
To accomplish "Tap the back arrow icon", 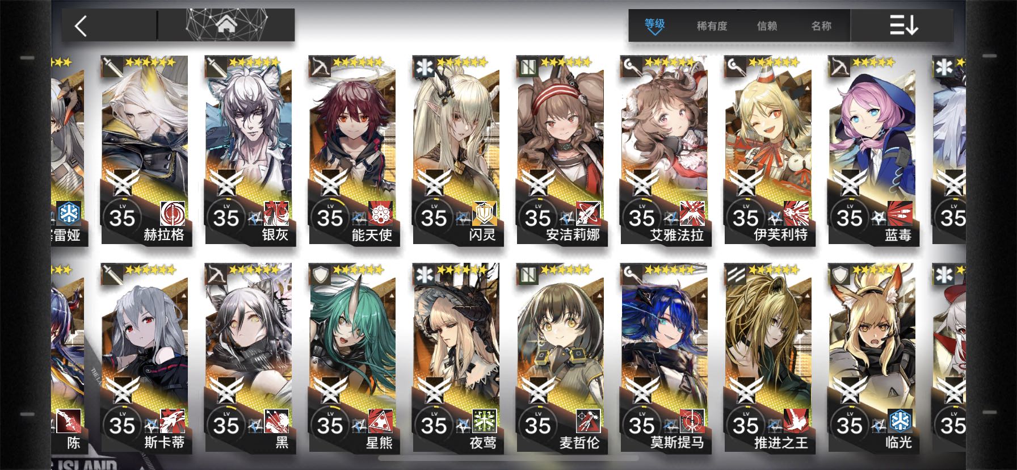I will pos(81,26).
